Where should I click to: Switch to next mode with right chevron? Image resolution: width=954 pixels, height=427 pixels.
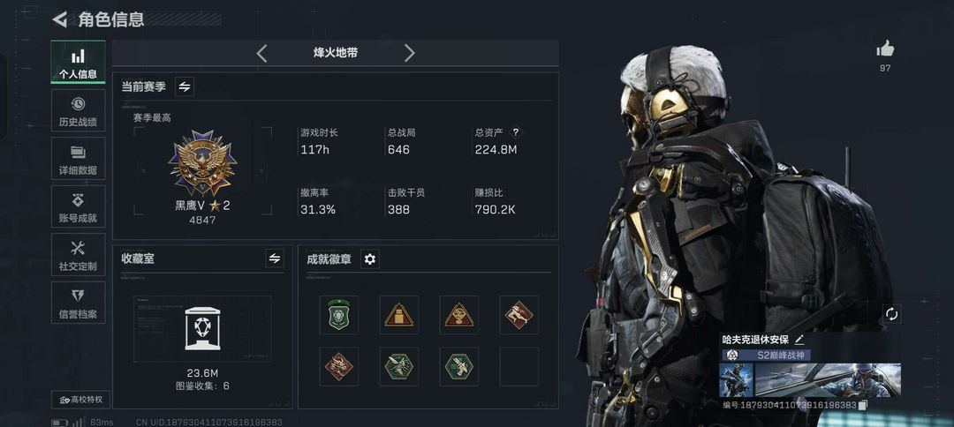pos(410,53)
